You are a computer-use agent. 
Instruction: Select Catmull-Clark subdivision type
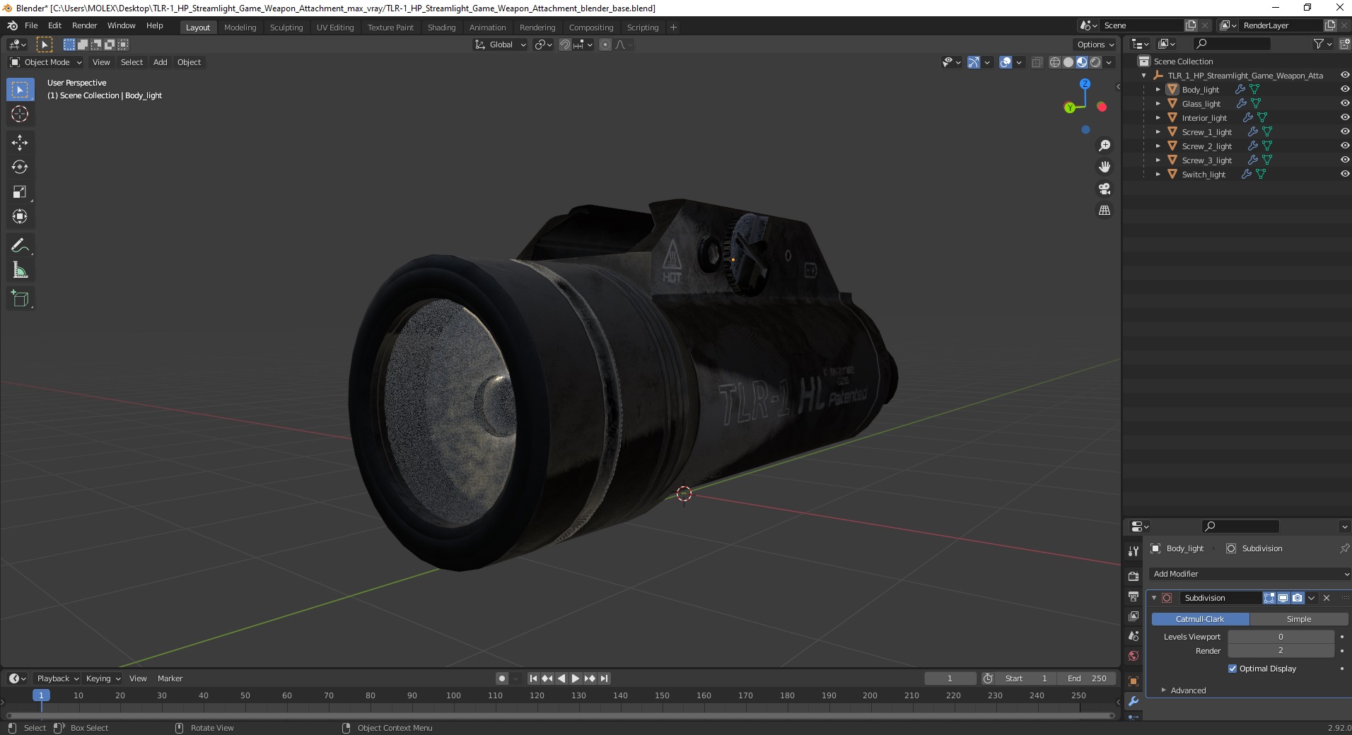tap(1200, 619)
